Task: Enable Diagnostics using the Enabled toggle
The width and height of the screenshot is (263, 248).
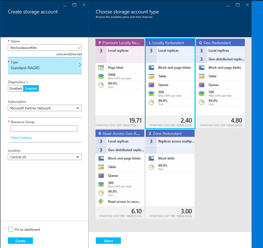Action: (x=31, y=88)
